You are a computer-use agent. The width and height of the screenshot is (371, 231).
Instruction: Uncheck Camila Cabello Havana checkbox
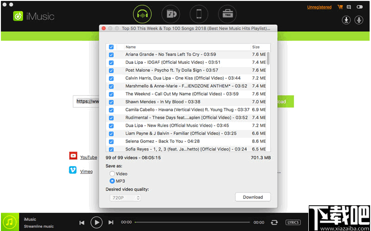click(111, 110)
